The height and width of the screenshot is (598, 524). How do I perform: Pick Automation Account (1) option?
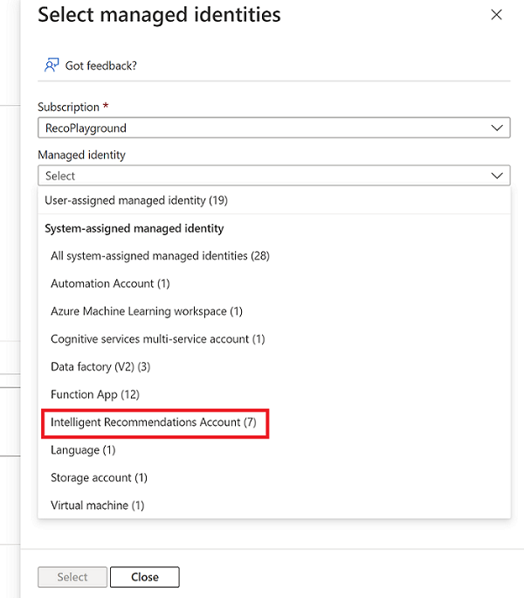pos(273,283)
